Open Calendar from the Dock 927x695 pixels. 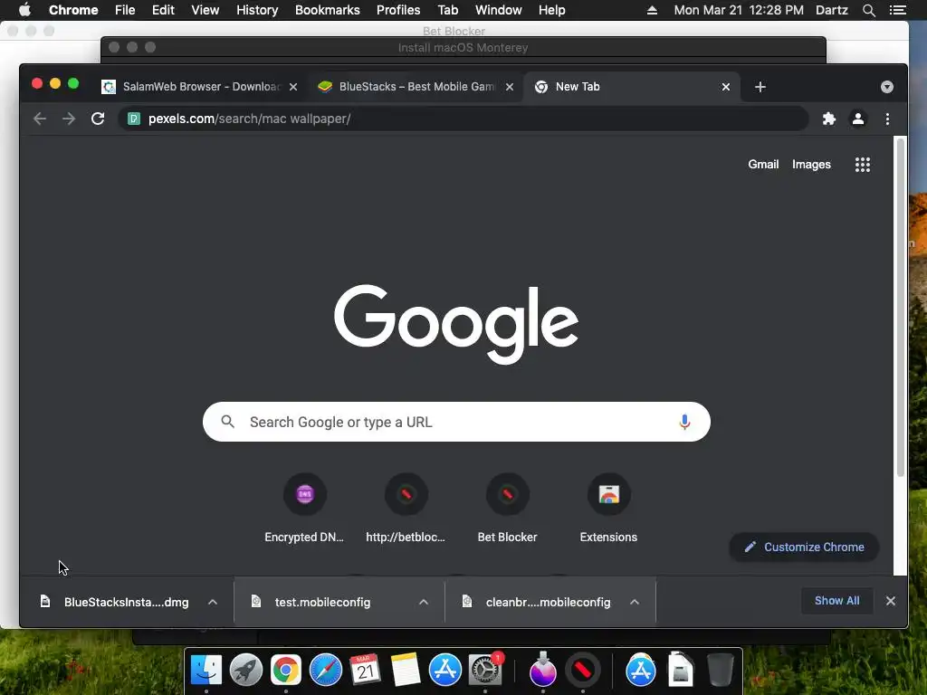pos(366,671)
